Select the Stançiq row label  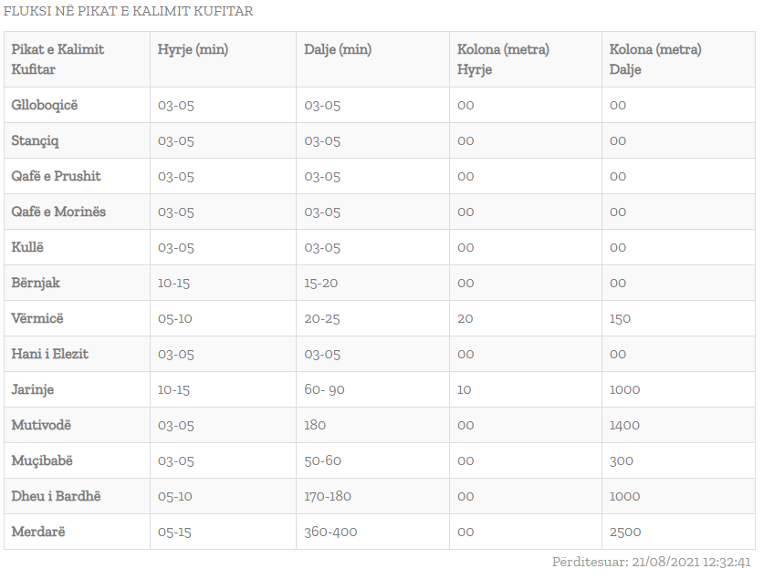click(35, 140)
